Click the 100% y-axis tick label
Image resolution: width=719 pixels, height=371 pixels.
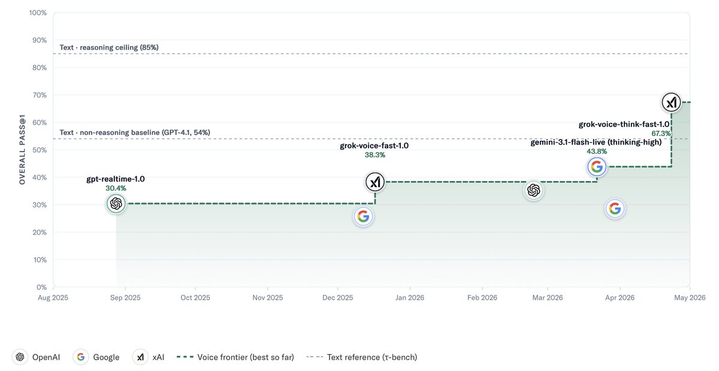38,13
